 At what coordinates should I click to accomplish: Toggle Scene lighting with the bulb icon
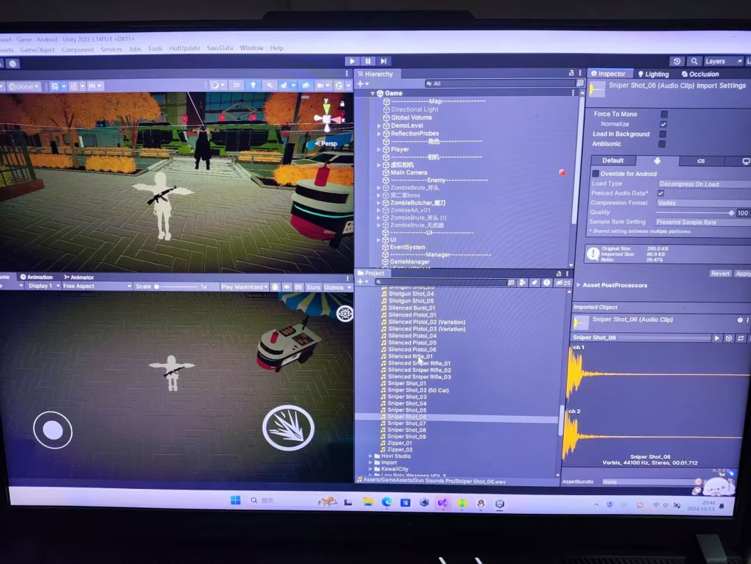pos(253,86)
